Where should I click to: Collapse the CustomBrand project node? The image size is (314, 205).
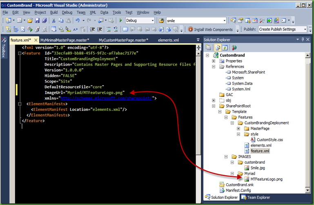click(207, 55)
